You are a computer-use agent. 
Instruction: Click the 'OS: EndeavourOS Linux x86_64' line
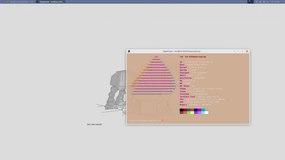196,62
